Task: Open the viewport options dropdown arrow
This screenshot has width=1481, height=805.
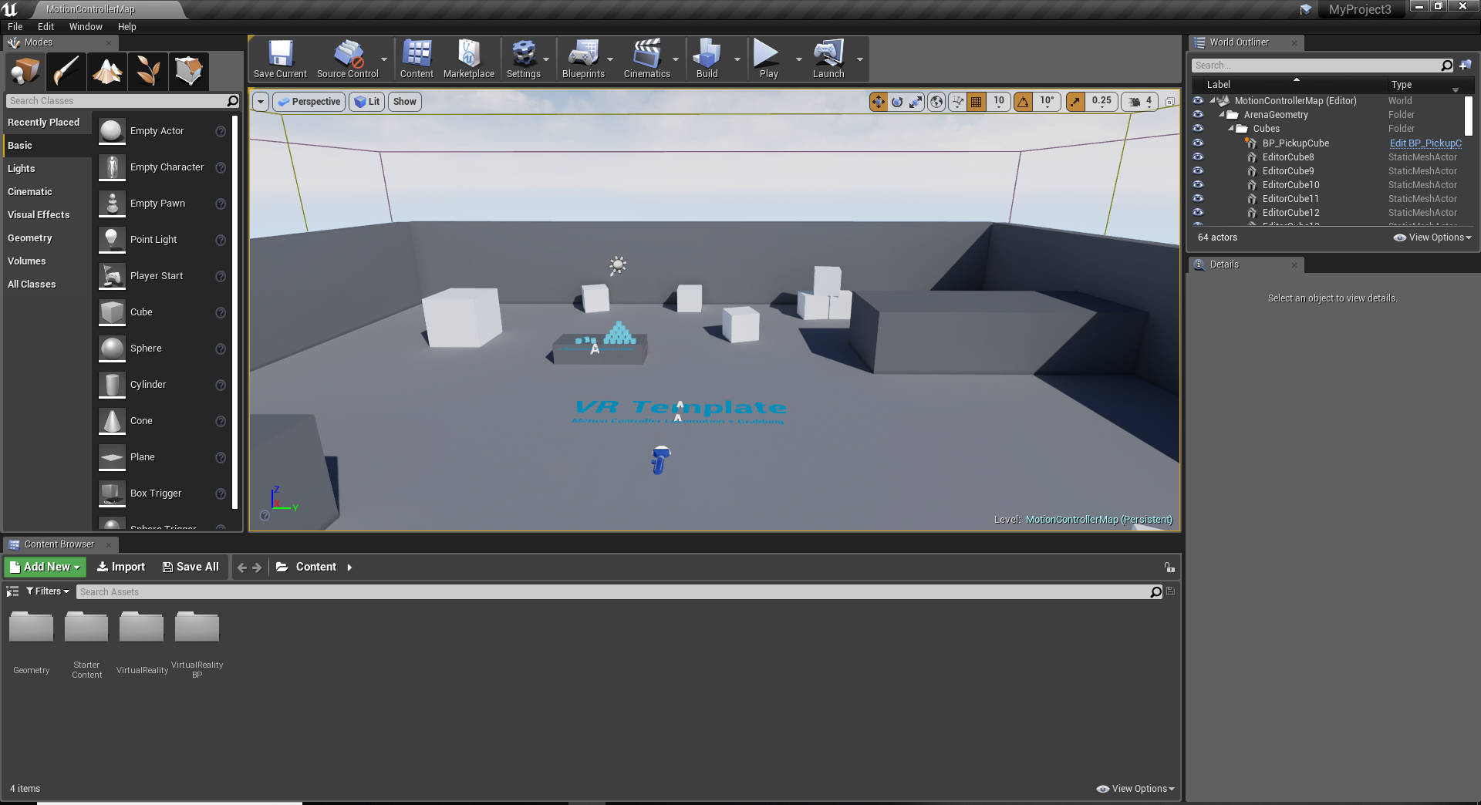Action: [x=261, y=102]
